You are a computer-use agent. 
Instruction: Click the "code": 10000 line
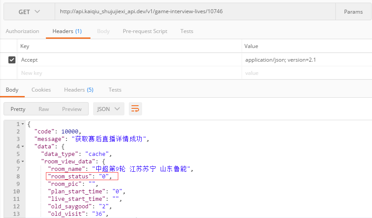click(58, 132)
